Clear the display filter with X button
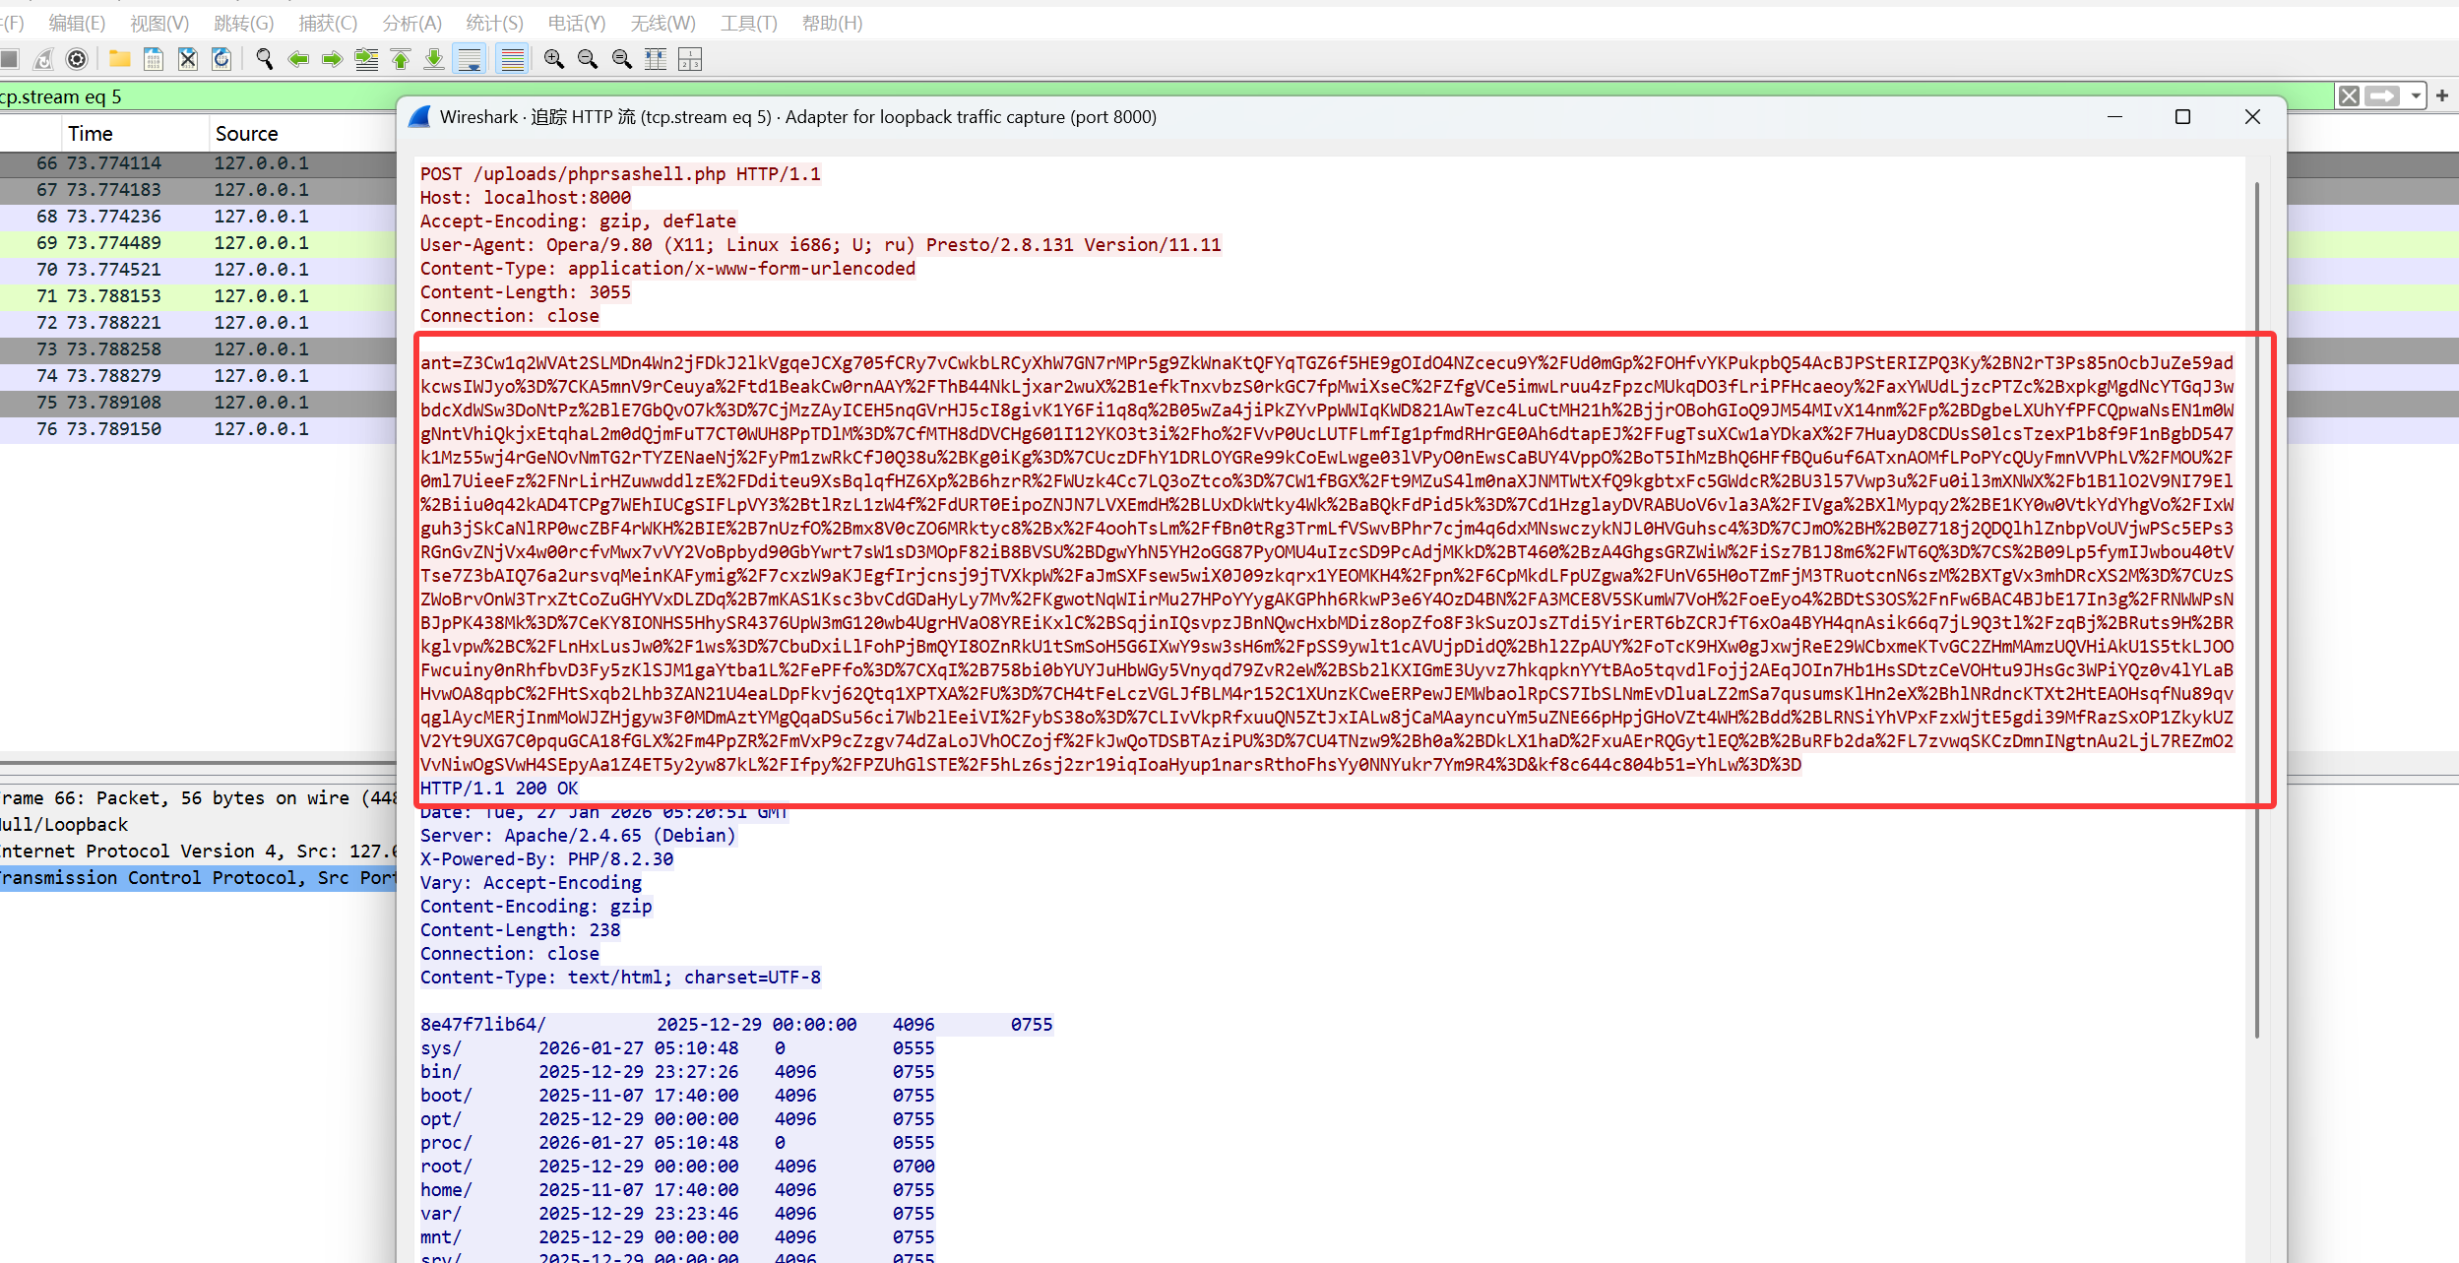Screen dimensions: 2459x1263 point(2349,95)
